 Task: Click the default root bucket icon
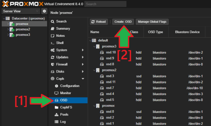[94, 40]
